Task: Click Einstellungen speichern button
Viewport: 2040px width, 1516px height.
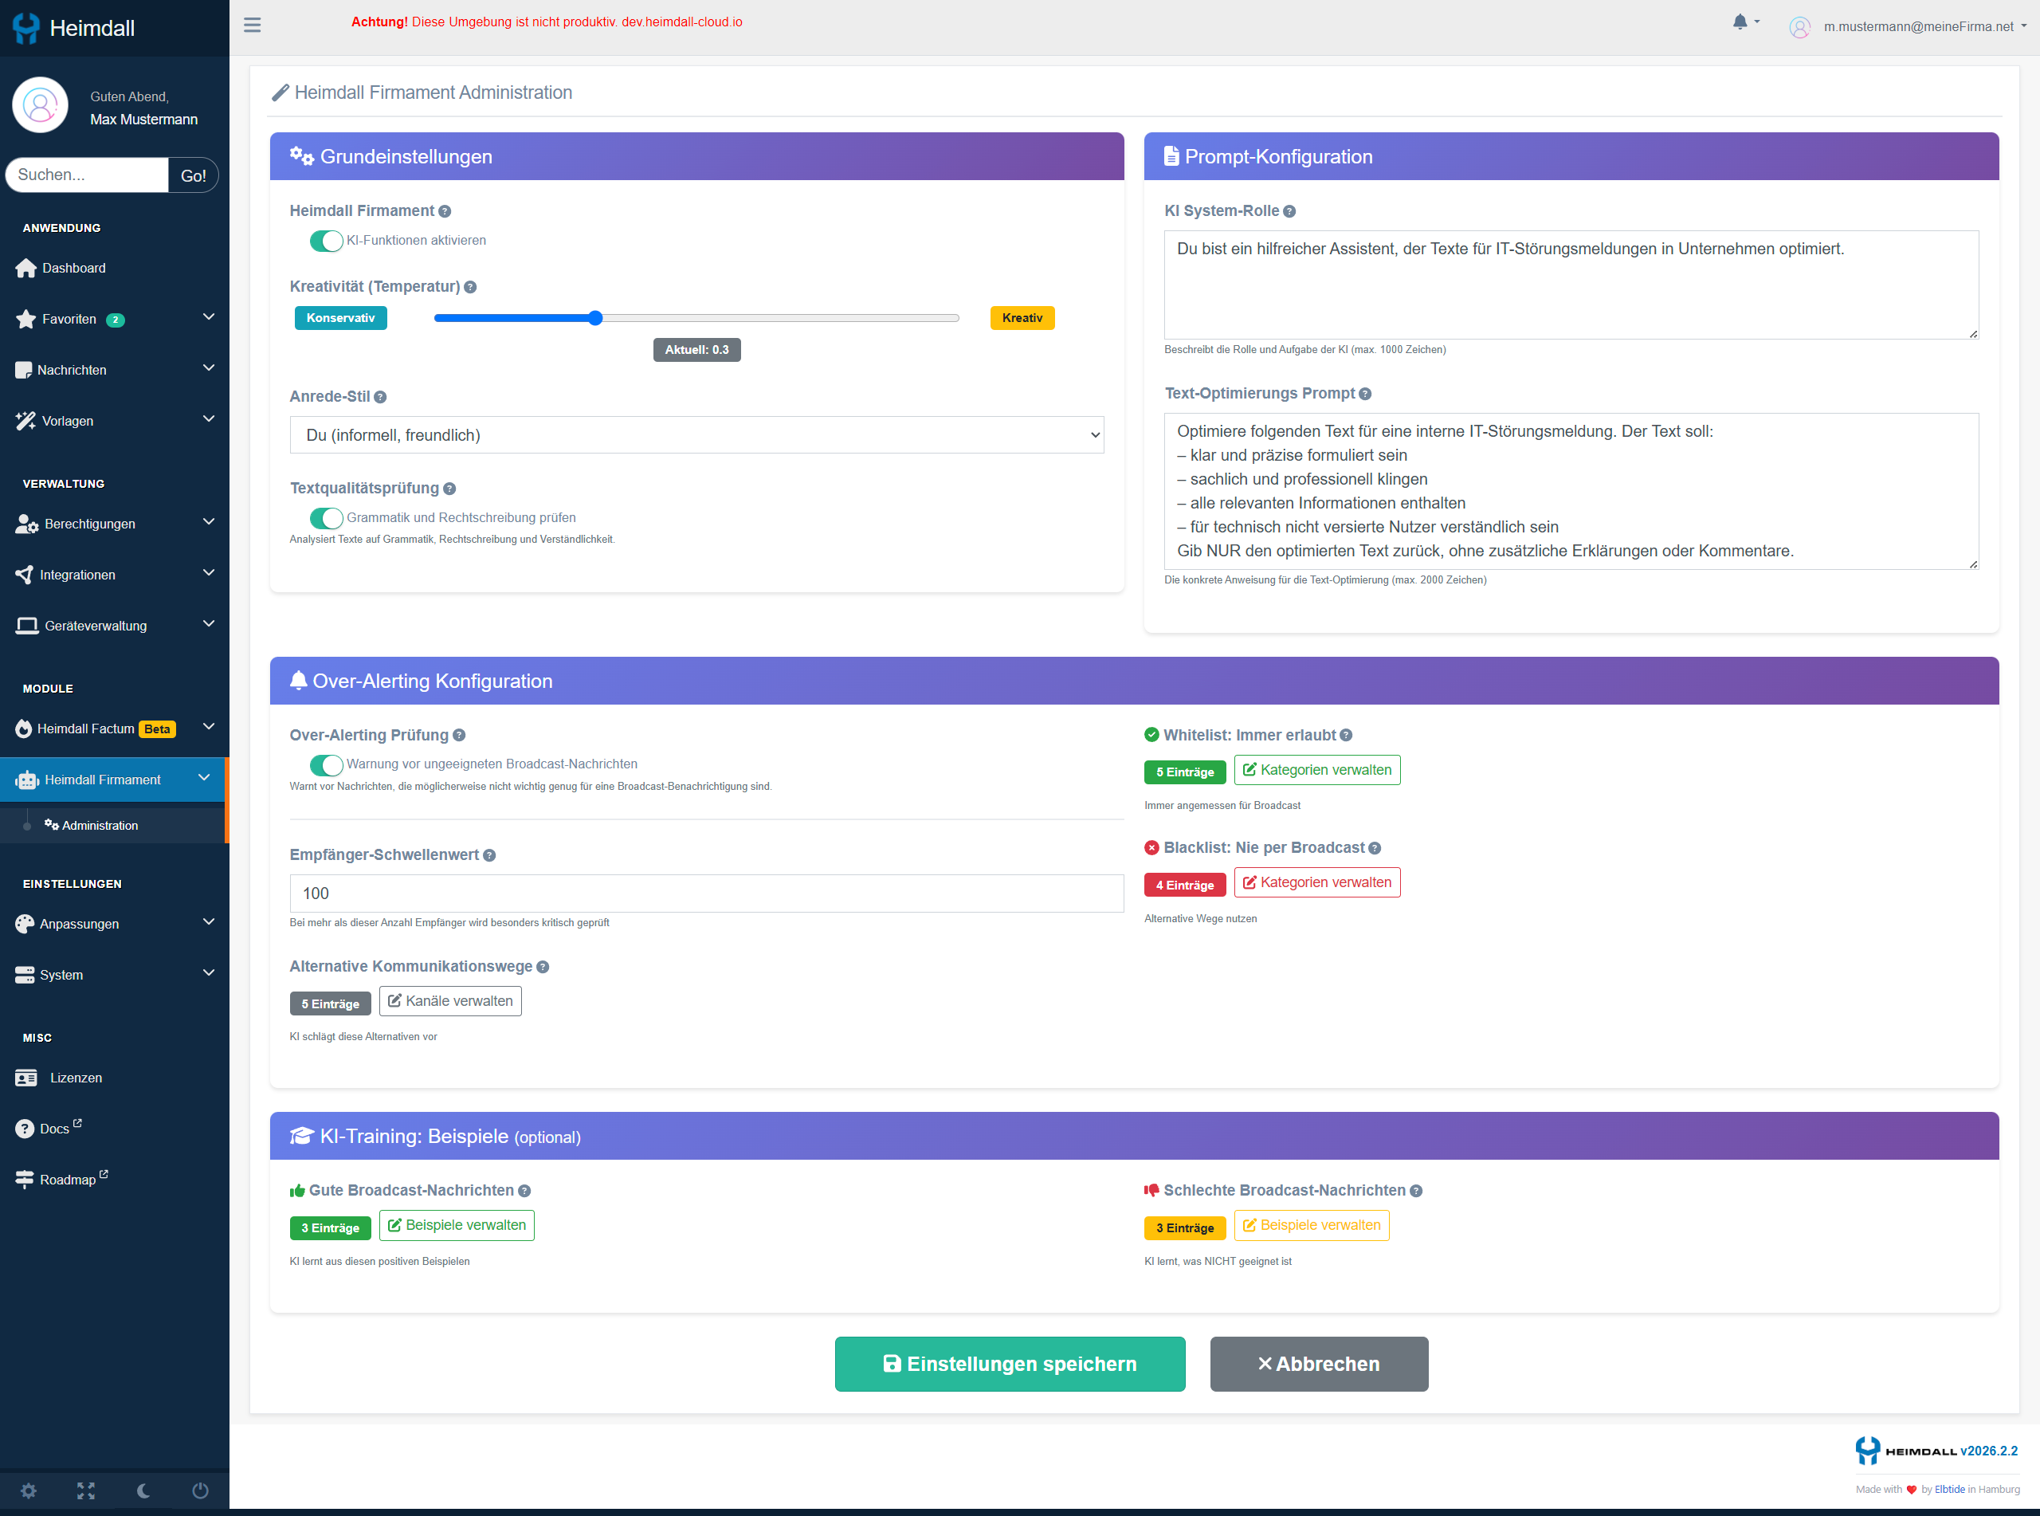Action: (1010, 1365)
